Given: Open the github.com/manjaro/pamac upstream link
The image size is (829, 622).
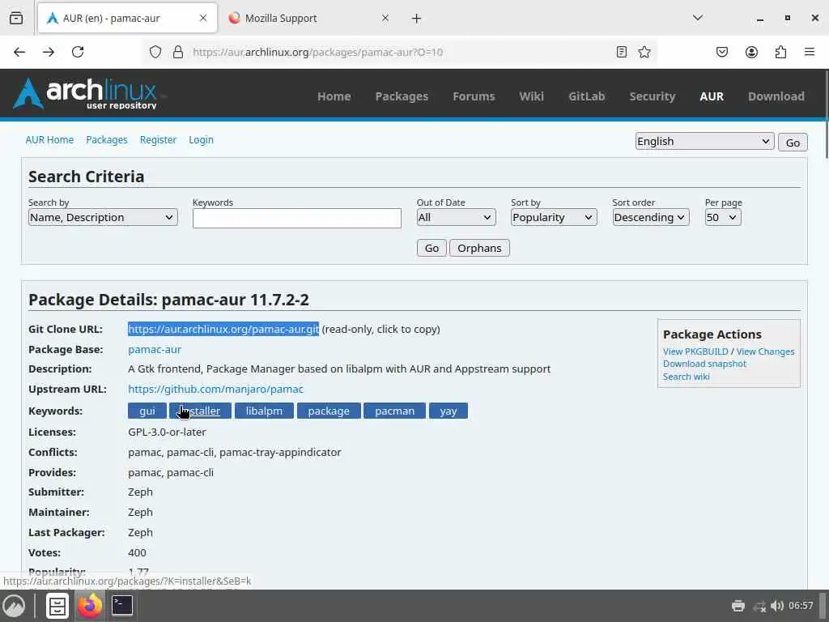Looking at the screenshot, I should pyautogui.click(x=215, y=390).
